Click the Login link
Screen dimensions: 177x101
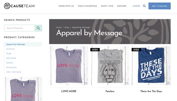pos(136,6)
